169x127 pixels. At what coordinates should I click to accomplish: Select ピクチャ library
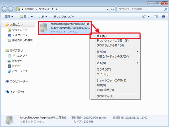[x=17, y=61]
